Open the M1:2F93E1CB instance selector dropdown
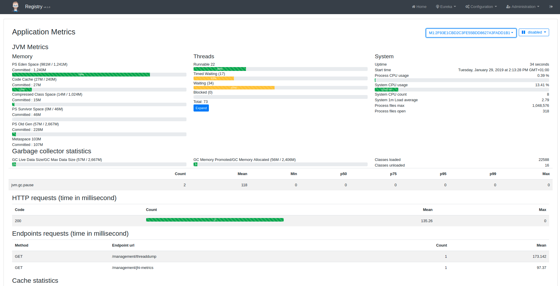The width and height of the screenshot is (560, 286). coord(471,33)
